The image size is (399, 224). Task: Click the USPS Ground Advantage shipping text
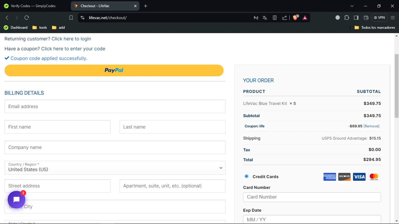tap(344, 138)
